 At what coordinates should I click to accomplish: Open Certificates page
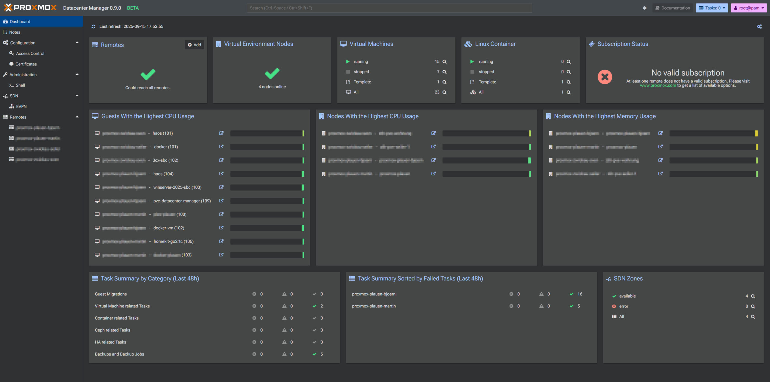[x=42, y=64]
